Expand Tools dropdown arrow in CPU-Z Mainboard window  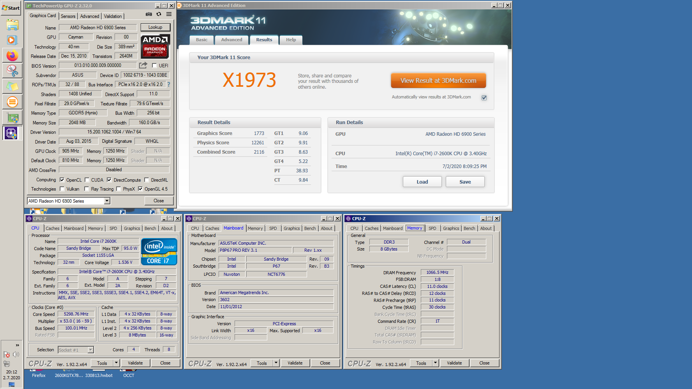click(276, 363)
